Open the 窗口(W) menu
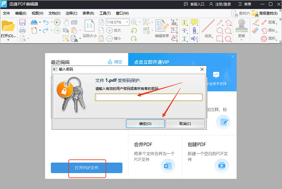The width and height of the screenshot is (282, 189). coord(122,13)
